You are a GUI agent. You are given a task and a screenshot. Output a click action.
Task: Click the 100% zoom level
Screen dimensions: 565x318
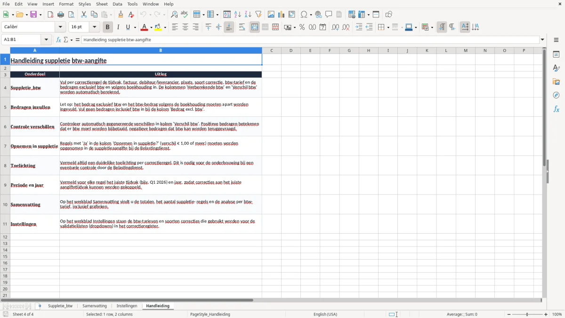pyautogui.click(x=557, y=314)
